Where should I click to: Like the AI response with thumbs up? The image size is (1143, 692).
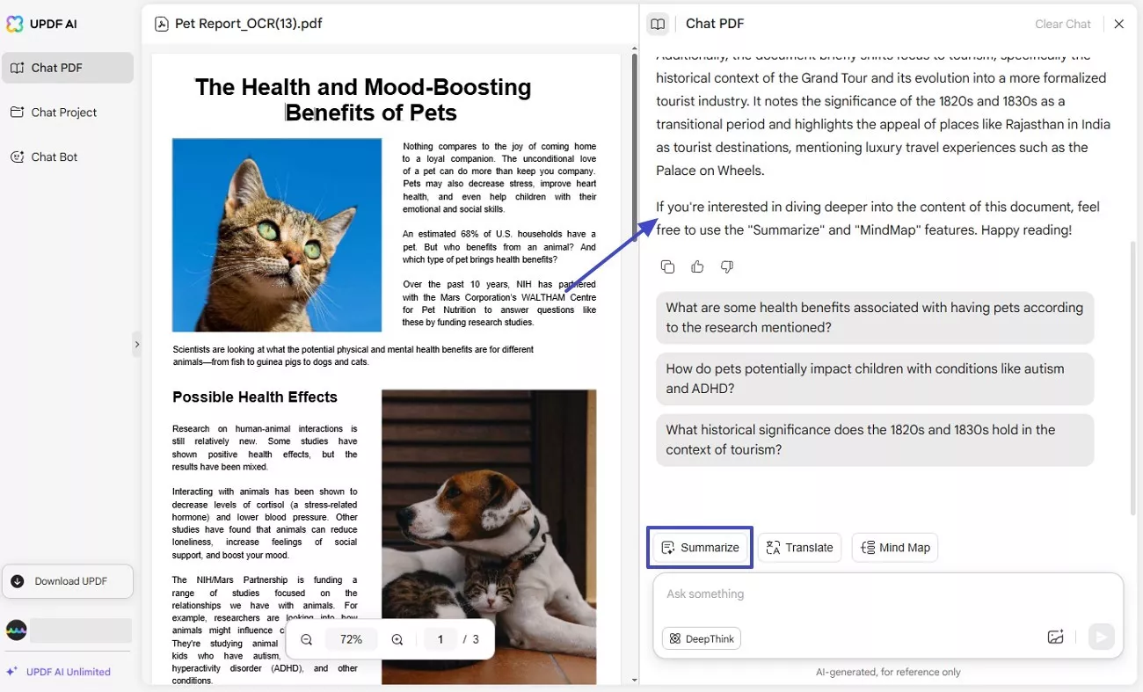[x=697, y=266]
